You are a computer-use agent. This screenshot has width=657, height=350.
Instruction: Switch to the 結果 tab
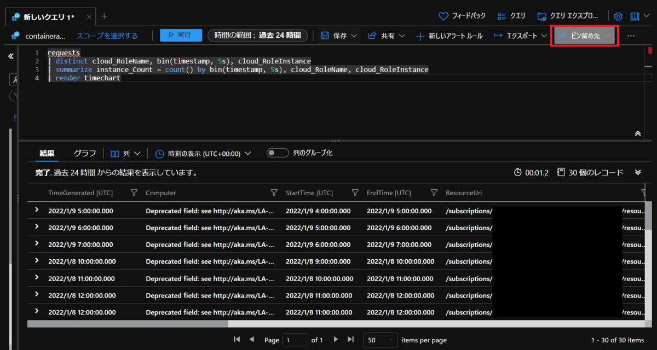click(47, 154)
